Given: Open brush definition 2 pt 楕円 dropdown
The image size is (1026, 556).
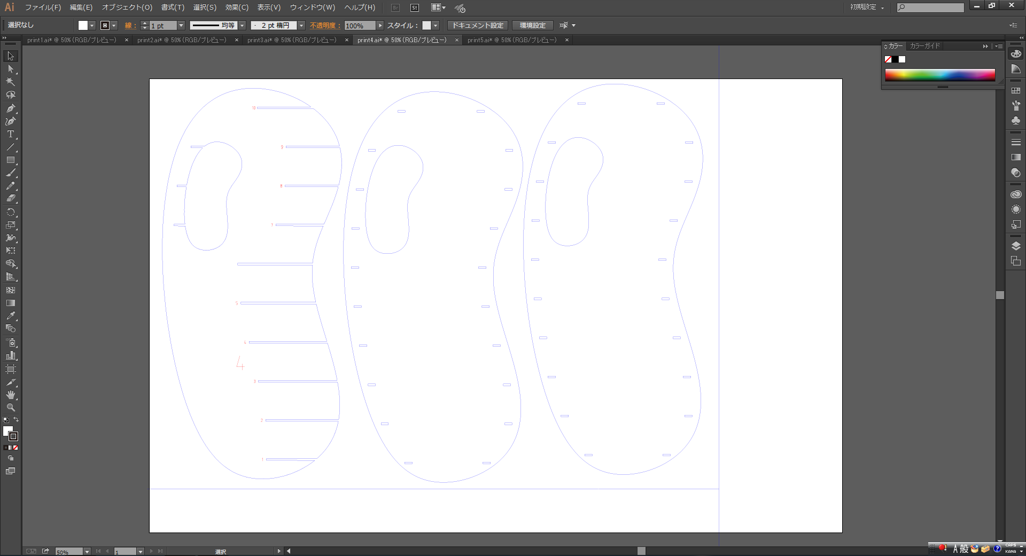Looking at the screenshot, I should (301, 26).
